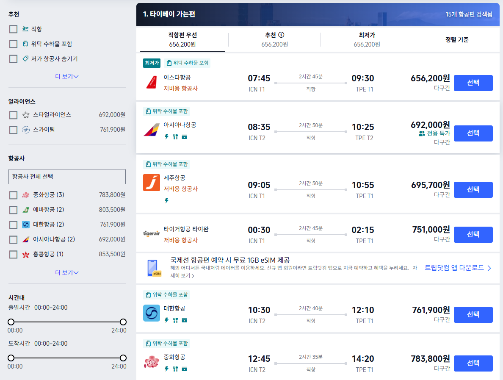Check the 스타얼라이언스 alliance checkbox
503x380 pixels.
[x=13, y=115]
